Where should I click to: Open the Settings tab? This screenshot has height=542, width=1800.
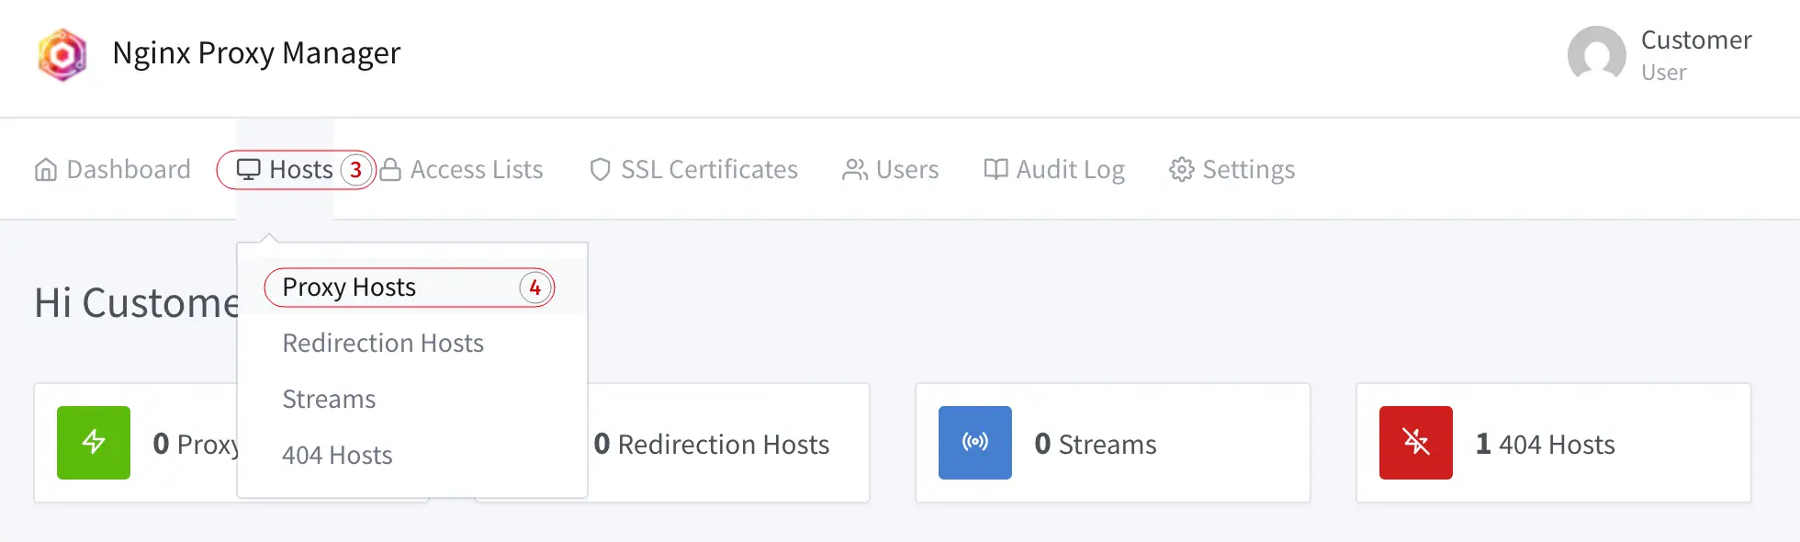[x=1232, y=169]
